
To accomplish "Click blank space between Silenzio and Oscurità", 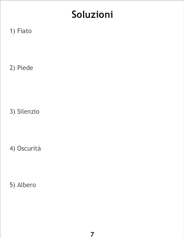I will click(x=92, y=130).
